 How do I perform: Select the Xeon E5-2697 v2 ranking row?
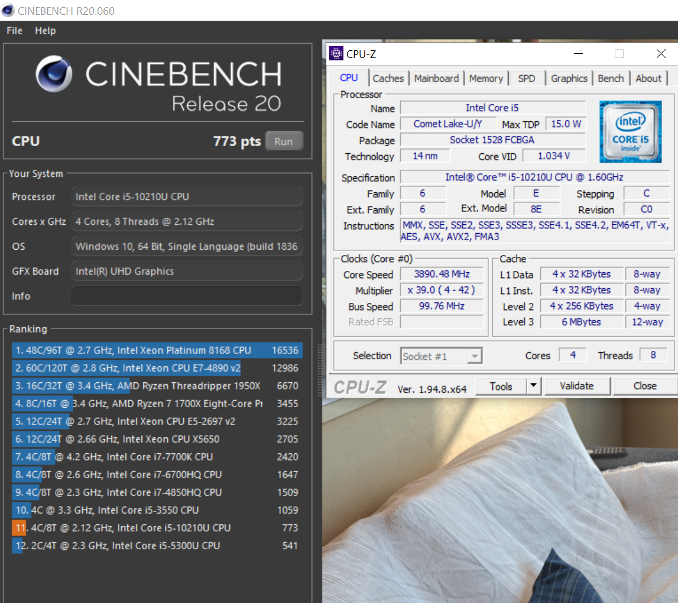(157, 421)
